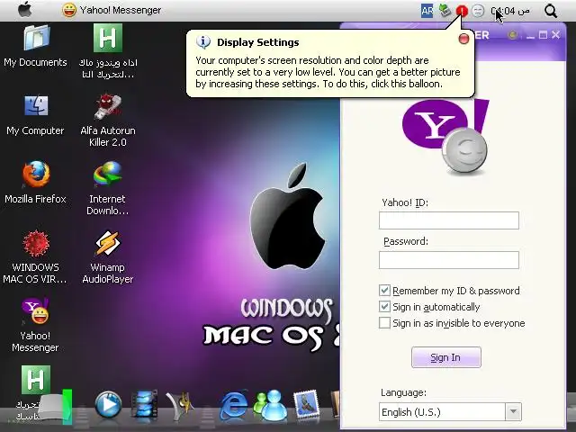Image resolution: width=576 pixels, height=432 pixels.
Task: Toggle Remember my ID & password
Action: pos(384,291)
